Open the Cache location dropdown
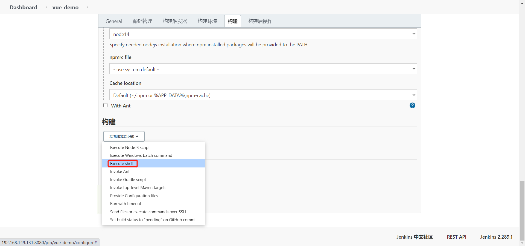 (x=263, y=95)
